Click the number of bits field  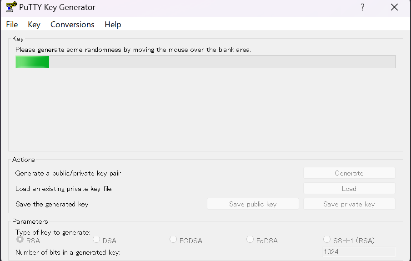point(358,251)
